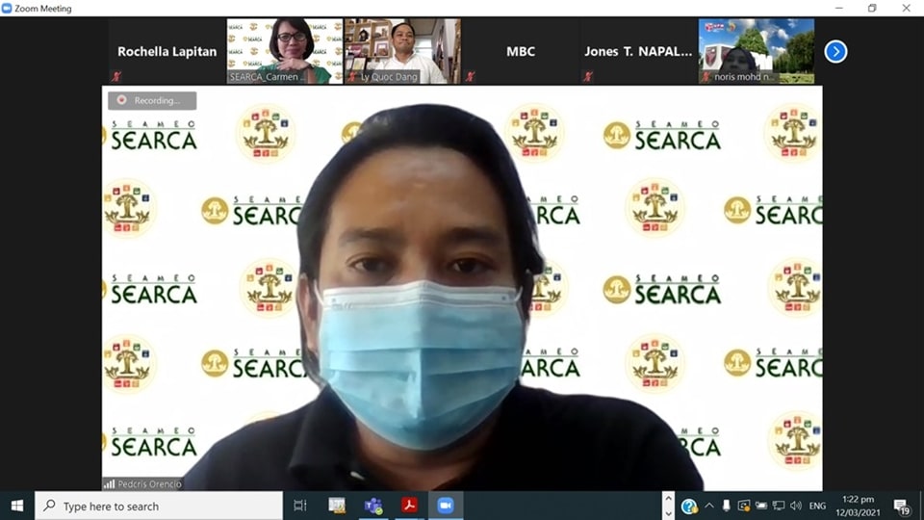Screen dimensions: 924x520
Task: Expand hidden system tray icons
Action: click(709, 506)
